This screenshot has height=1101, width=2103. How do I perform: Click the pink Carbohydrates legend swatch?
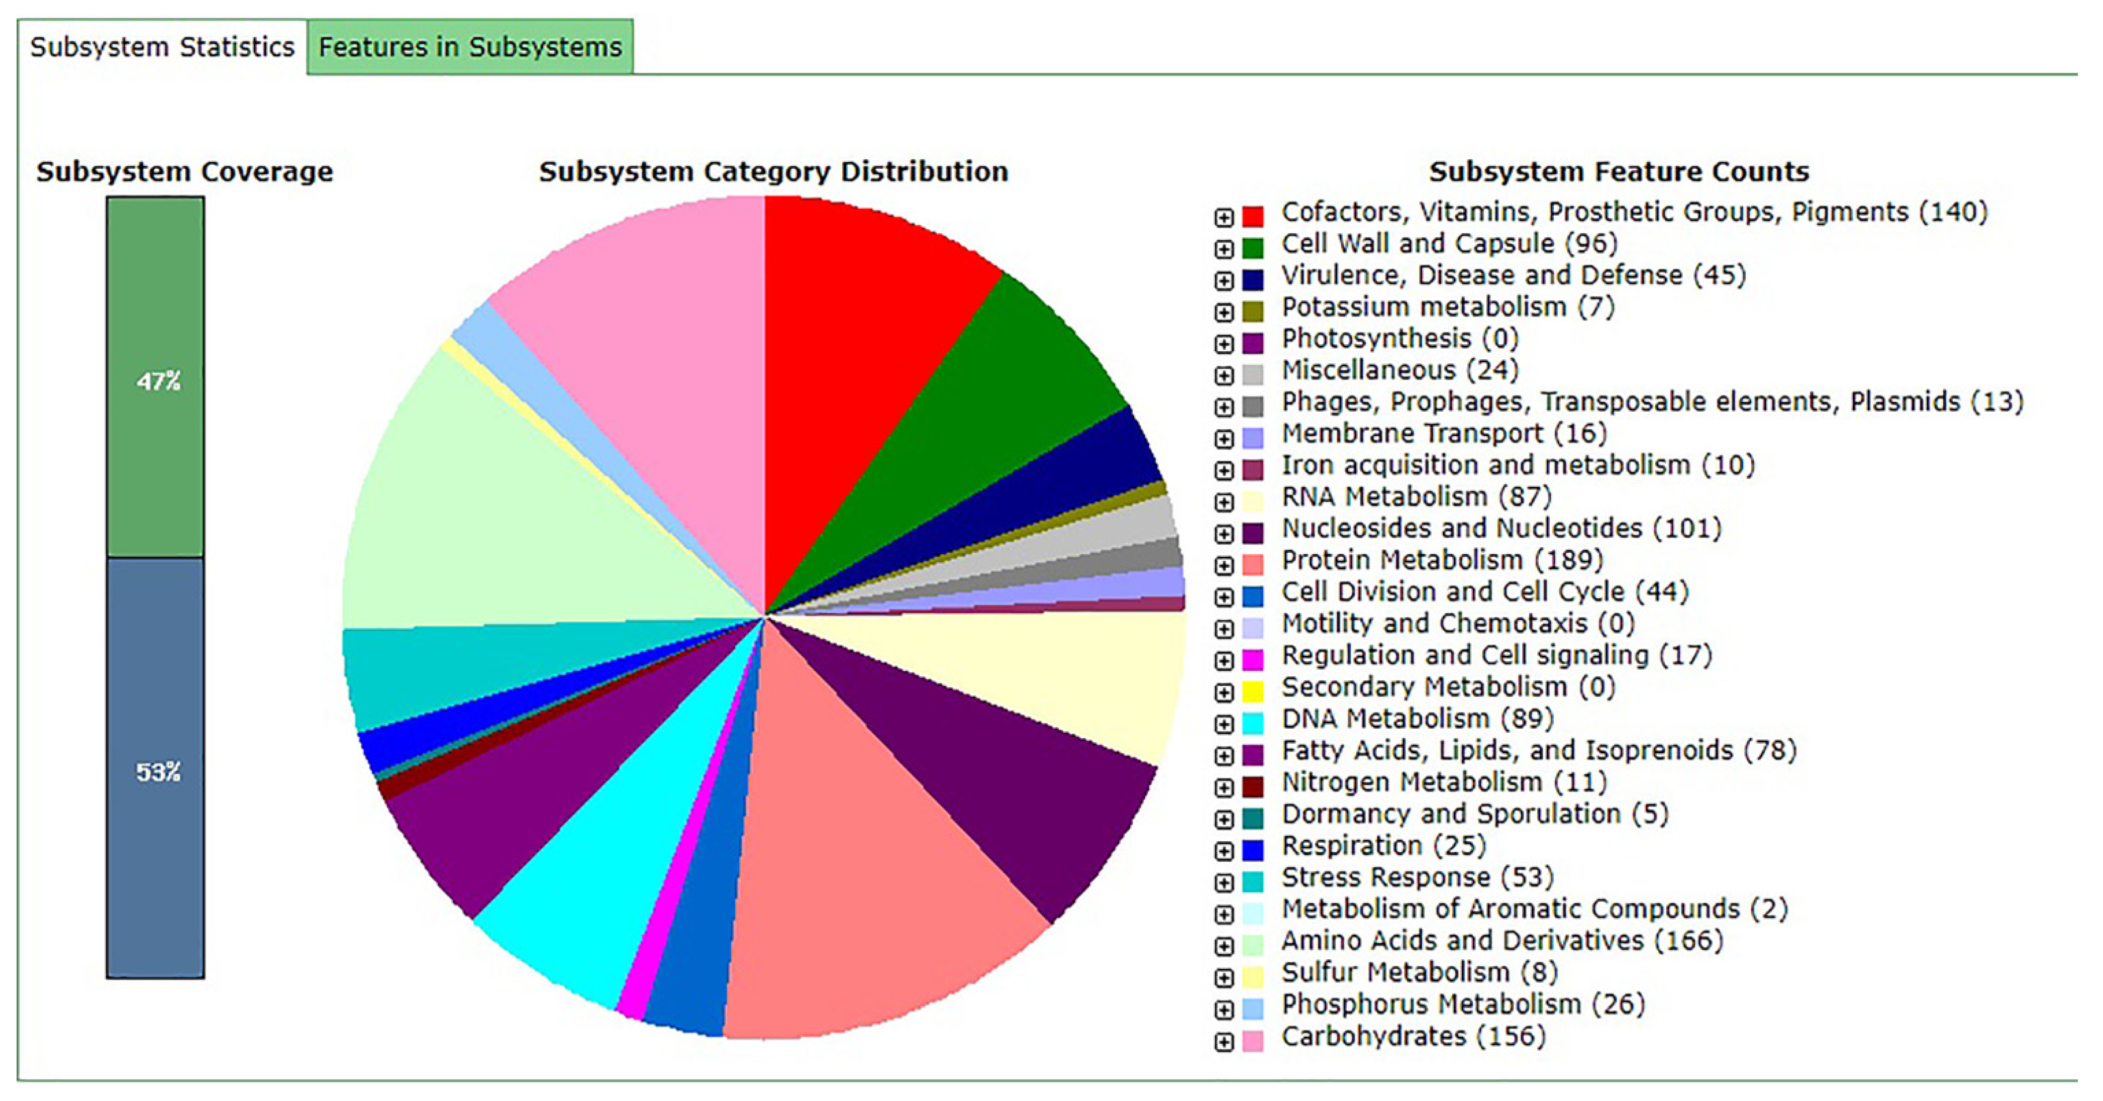[x=1252, y=1041]
